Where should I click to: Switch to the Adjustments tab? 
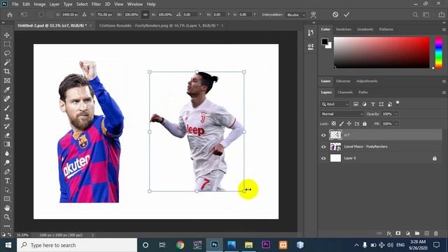(x=367, y=81)
